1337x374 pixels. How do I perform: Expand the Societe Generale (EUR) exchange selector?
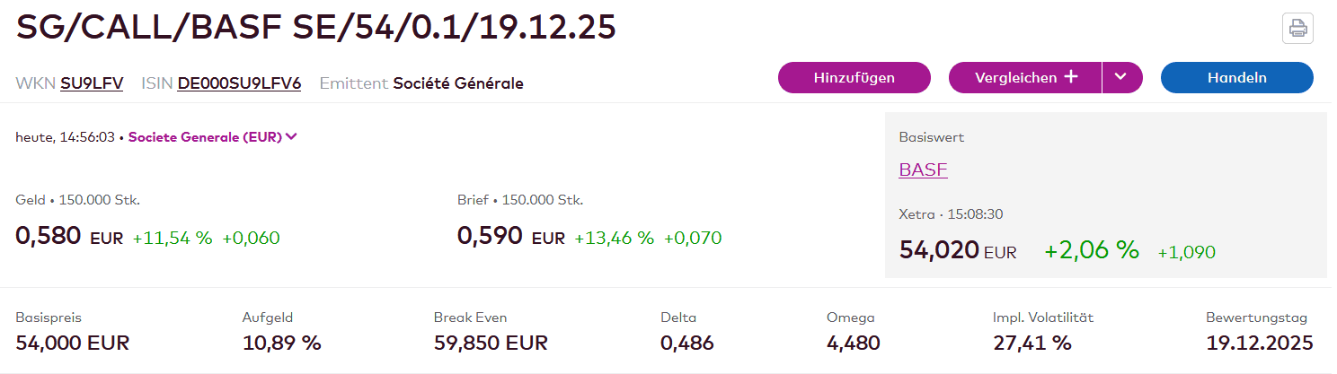point(213,137)
